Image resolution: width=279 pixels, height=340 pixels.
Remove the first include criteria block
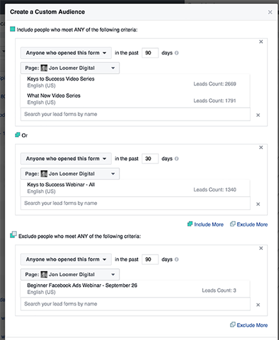(261, 42)
